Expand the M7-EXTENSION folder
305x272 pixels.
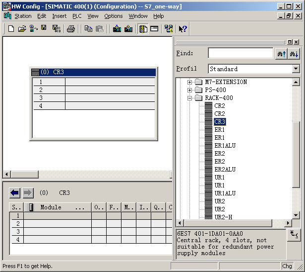tap(189, 82)
